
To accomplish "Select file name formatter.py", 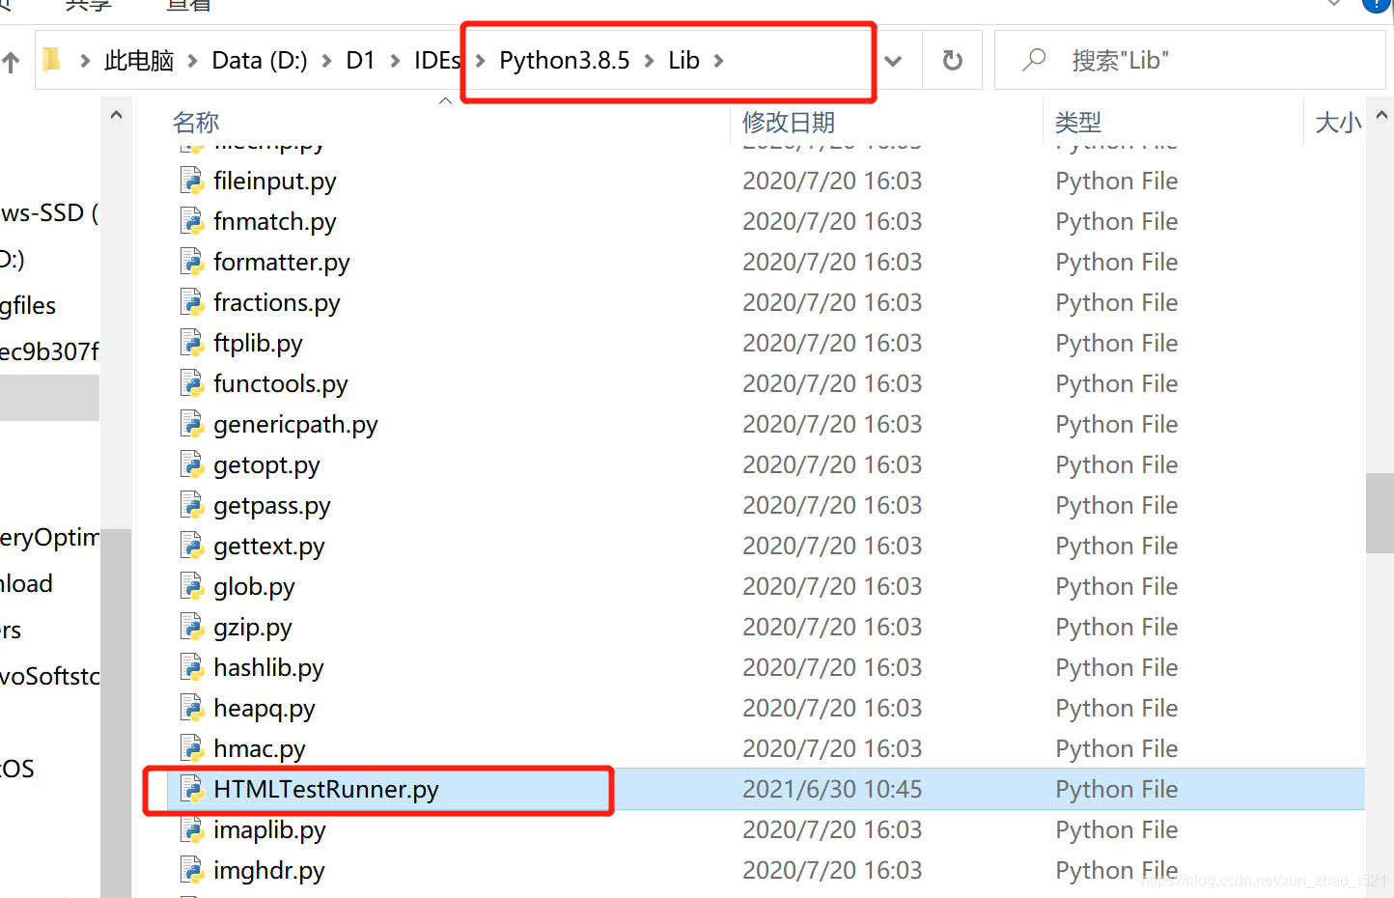I will click(x=282, y=263).
